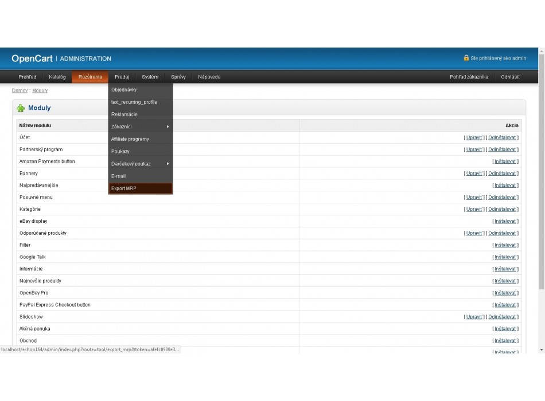Edit the Slideshow module

click(474, 317)
